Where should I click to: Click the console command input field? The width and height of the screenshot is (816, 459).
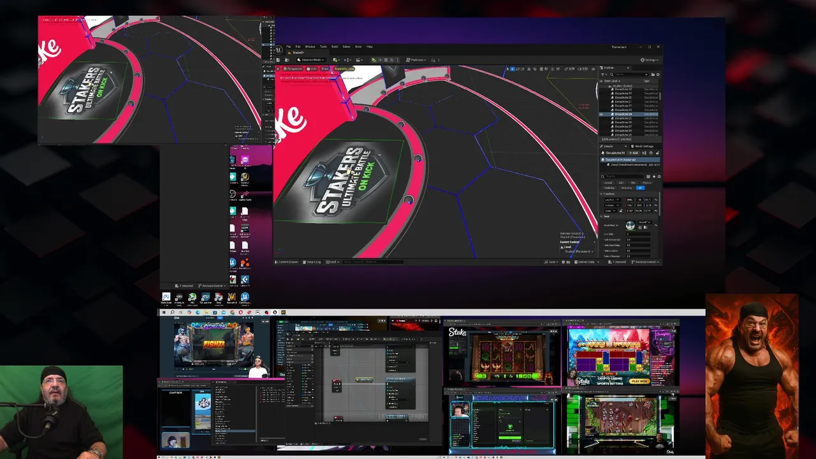pos(373,262)
